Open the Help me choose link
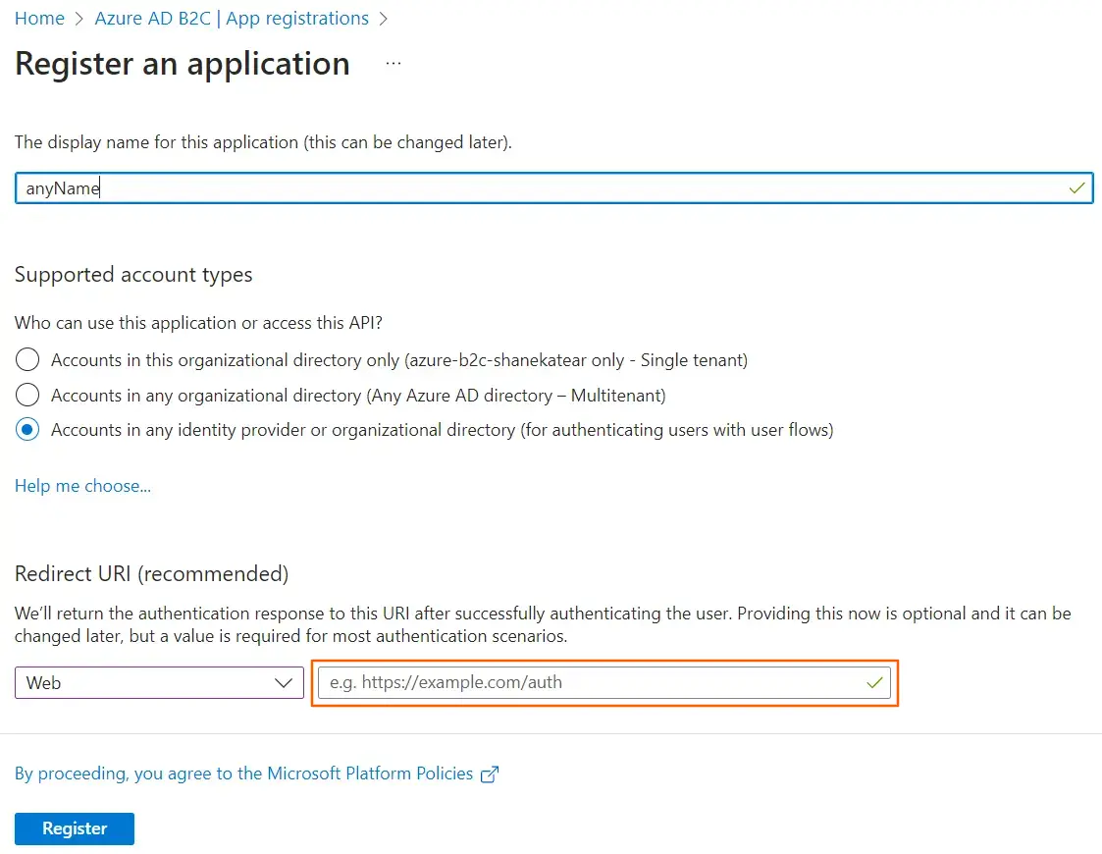The height and width of the screenshot is (854, 1102). point(82,485)
